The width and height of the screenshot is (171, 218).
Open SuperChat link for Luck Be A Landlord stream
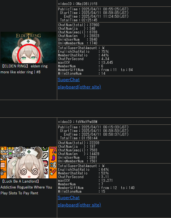[69, 198]
